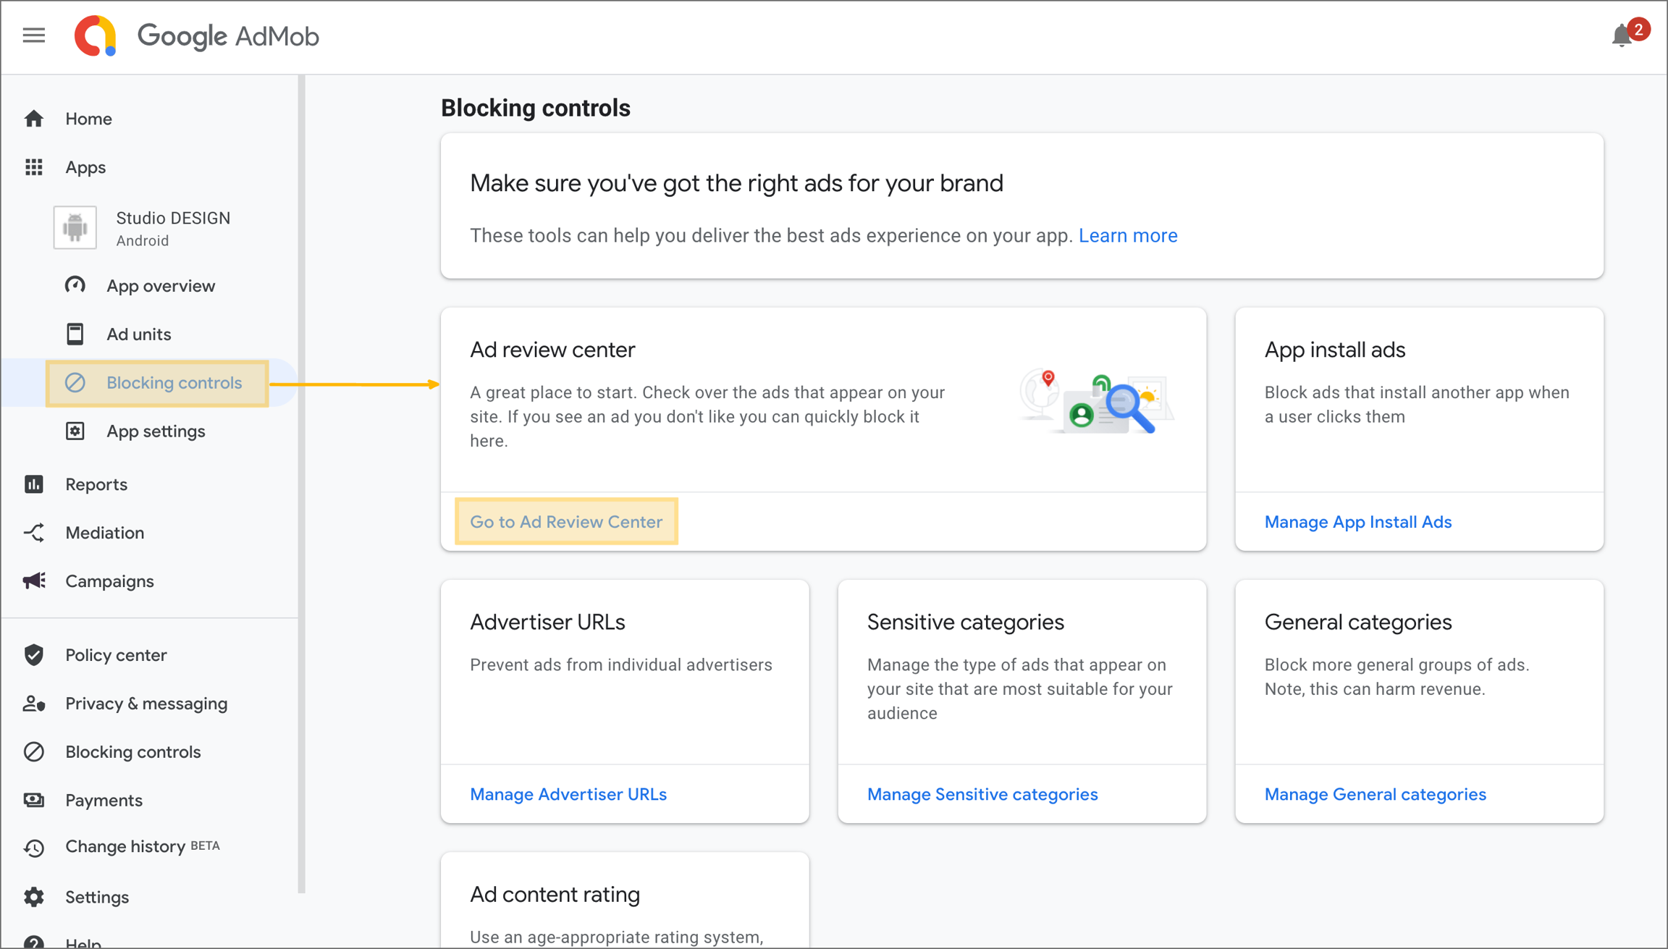Click the Policy center shield icon
The image size is (1668, 949).
click(34, 655)
